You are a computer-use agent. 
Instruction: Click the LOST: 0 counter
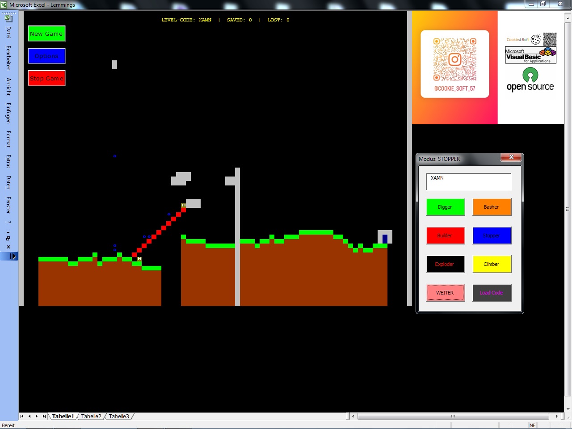279,20
